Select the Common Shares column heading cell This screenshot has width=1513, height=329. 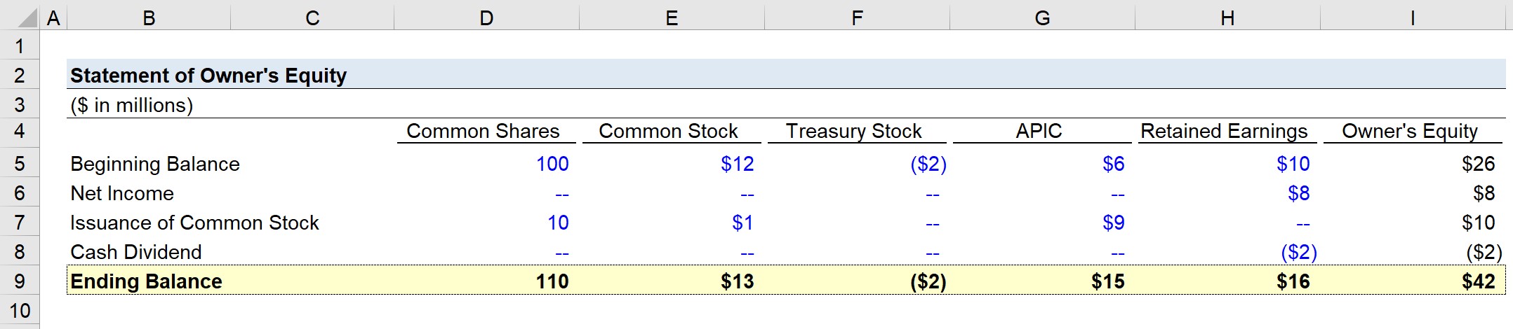(486, 131)
